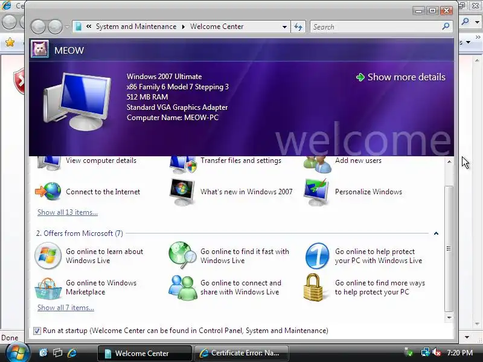Click the Refresh button next to address bar
Viewport: 483px width, 362px height.
[298, 27]
